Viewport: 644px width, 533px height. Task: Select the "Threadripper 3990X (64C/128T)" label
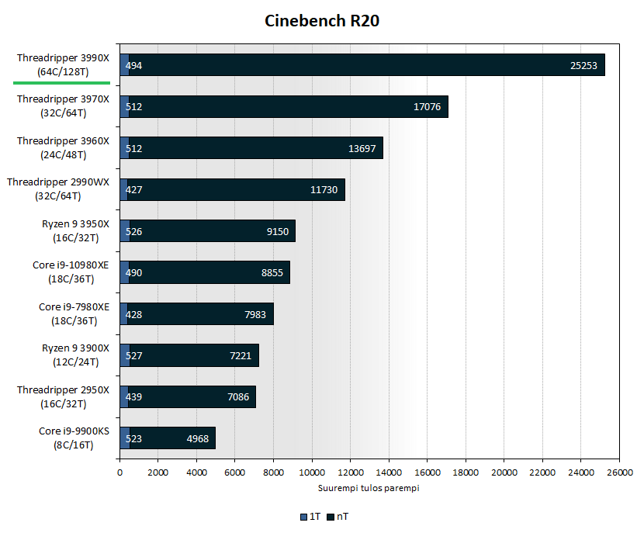point(63,65)
